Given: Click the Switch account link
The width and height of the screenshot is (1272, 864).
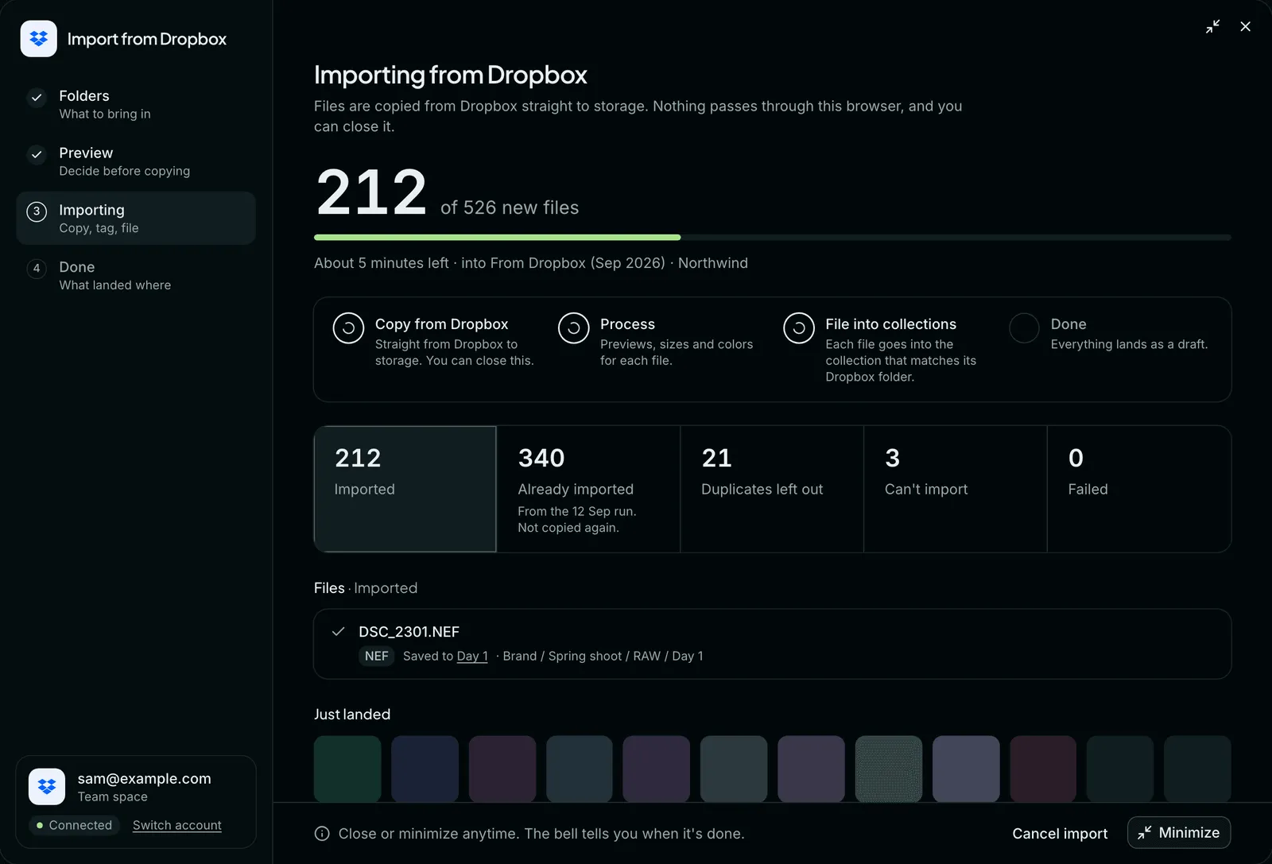Looking at the screenshot, I should pos(177,825).
